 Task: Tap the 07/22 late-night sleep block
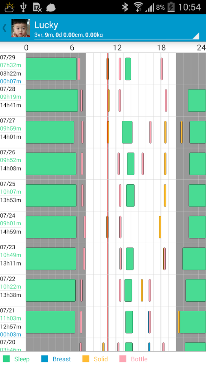point(195,290)
